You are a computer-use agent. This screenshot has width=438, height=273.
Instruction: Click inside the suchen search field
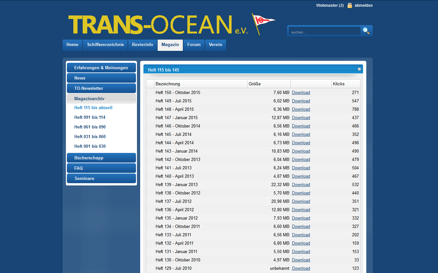(x=324, y=32)
